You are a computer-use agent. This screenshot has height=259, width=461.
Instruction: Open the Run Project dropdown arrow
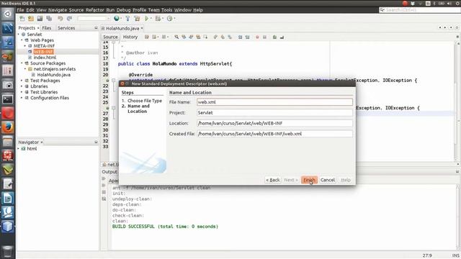click(x=151, y=19)
